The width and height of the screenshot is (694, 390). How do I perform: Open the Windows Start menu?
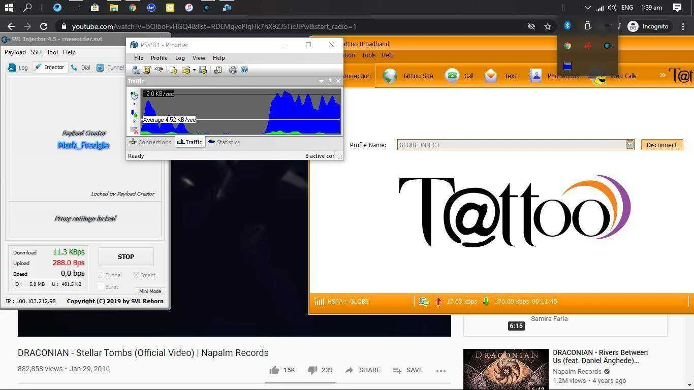point(9,8)
